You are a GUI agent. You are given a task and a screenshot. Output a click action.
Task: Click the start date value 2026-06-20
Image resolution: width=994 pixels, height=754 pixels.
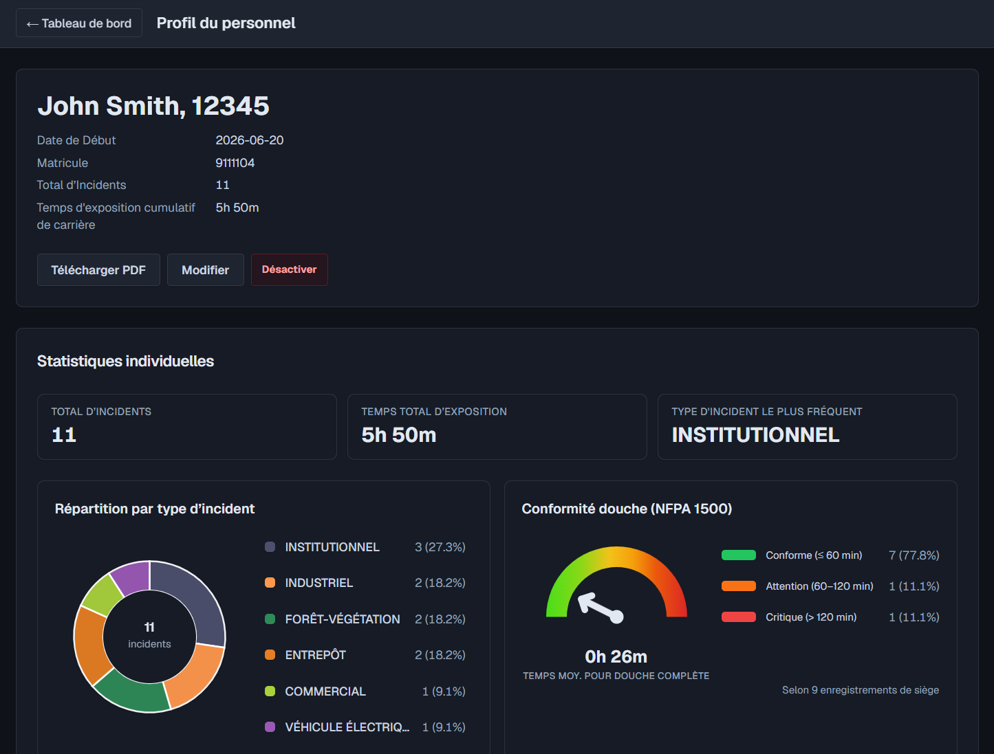(x=250, y=140)
